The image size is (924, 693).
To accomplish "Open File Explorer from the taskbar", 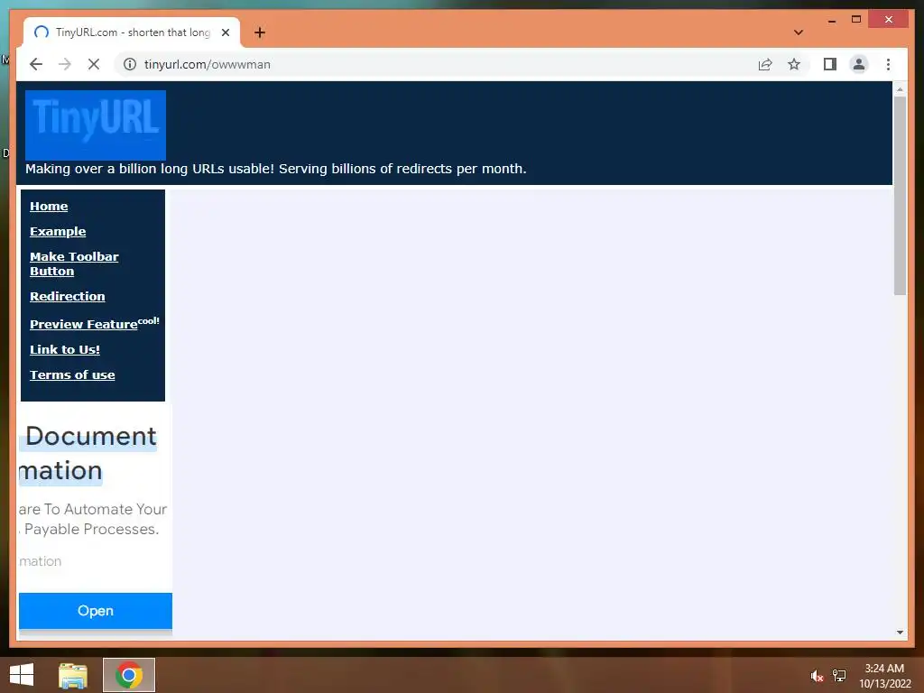I will click(73, 675).
